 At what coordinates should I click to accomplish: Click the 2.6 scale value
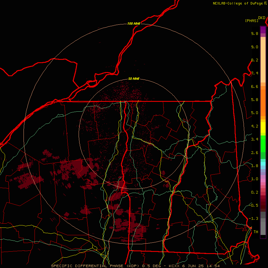pos(255,153)
